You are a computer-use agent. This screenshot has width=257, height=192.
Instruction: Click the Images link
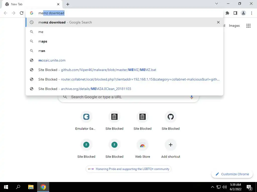point(234,26)
